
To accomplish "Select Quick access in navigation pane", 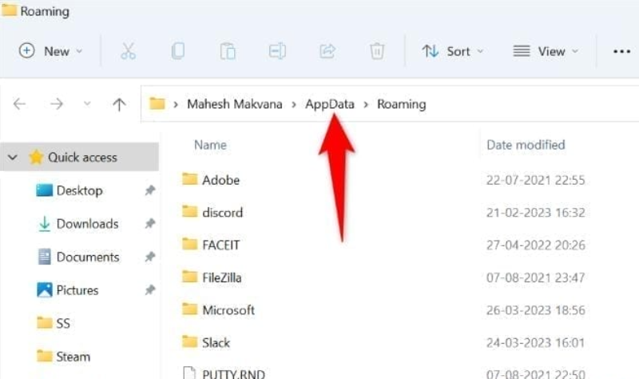I will click(x=79, y=157).
